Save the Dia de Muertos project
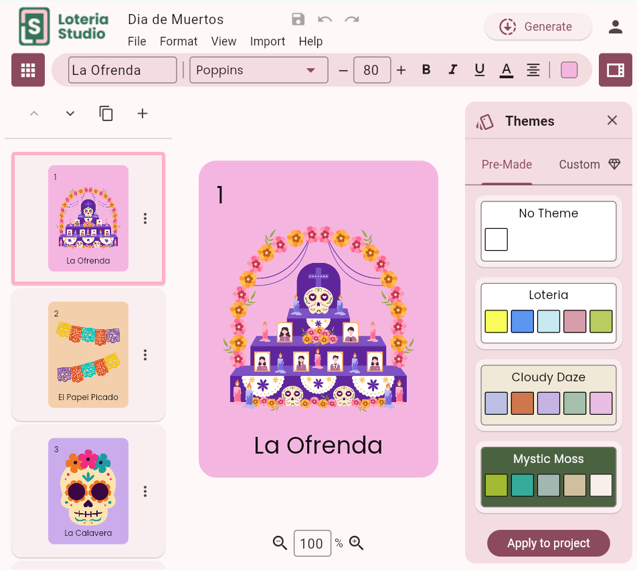 (x=298, y=19)
